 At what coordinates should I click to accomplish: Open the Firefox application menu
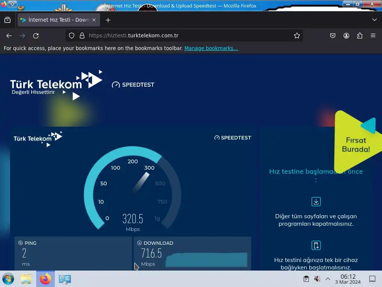click(373, 36)
